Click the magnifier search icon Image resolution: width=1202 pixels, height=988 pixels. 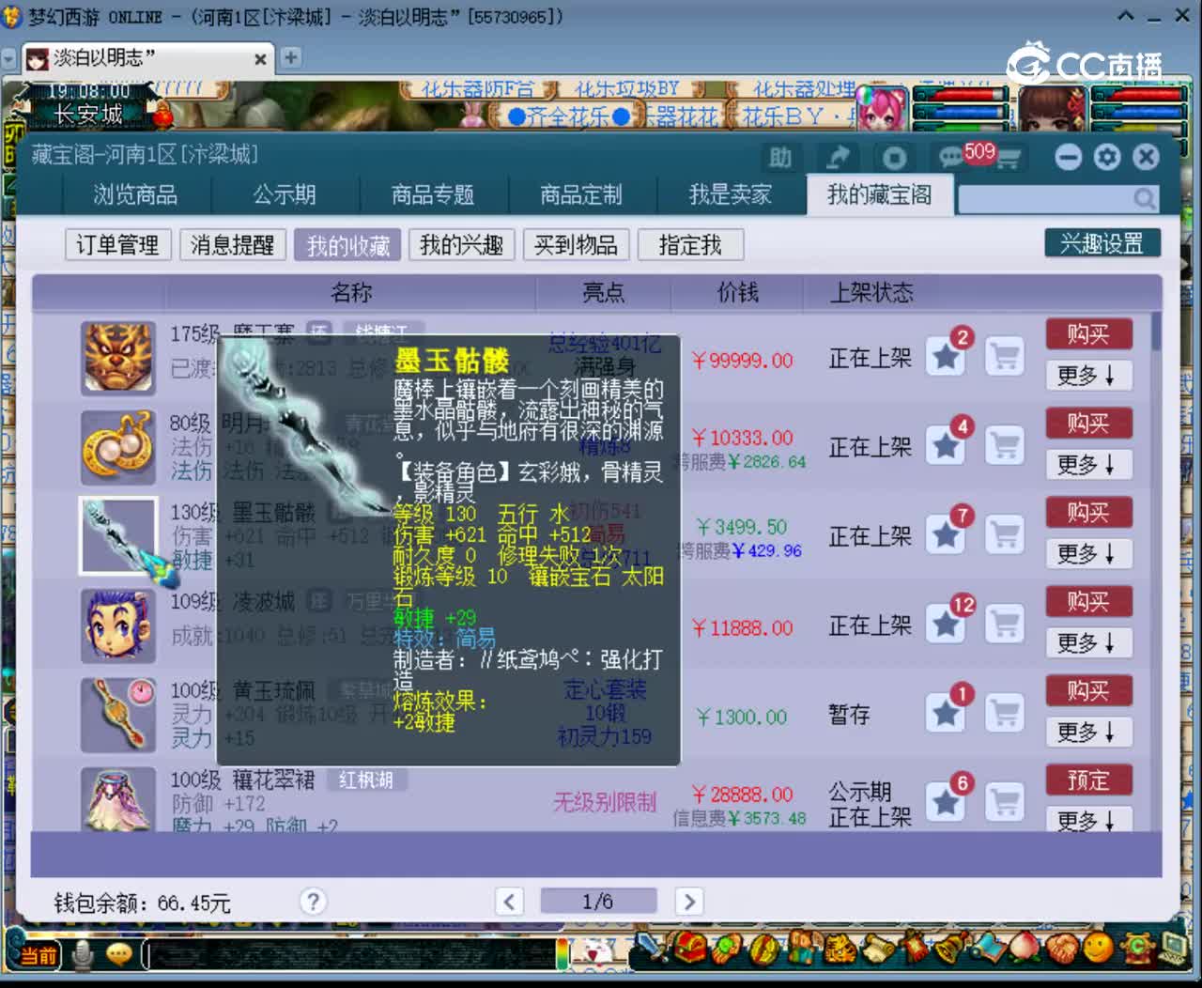(1144, 198)
